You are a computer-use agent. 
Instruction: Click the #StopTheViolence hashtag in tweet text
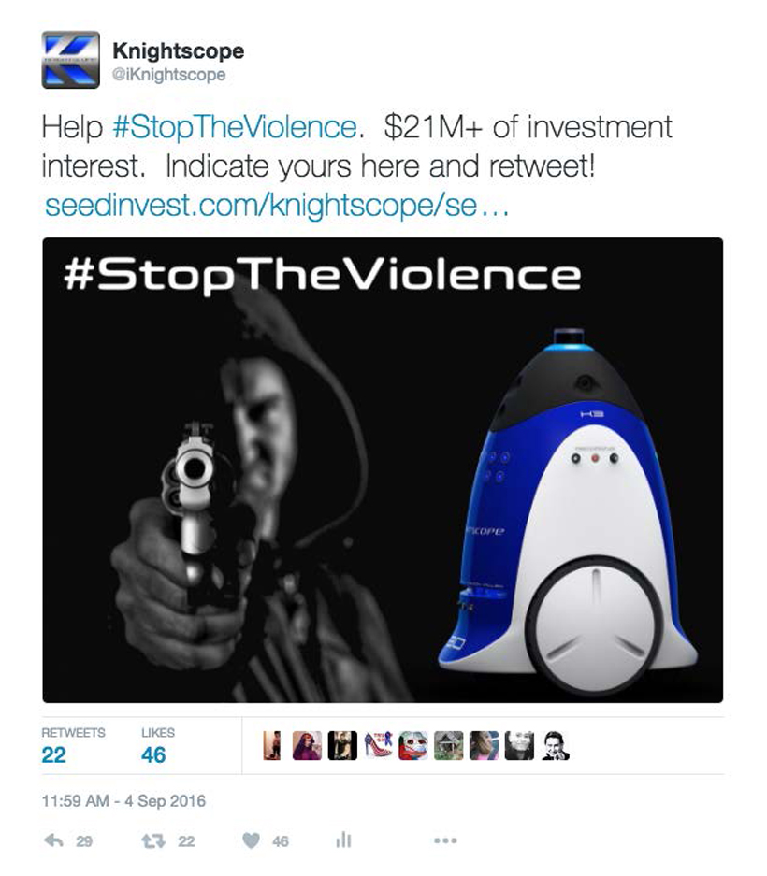(235, 127)
